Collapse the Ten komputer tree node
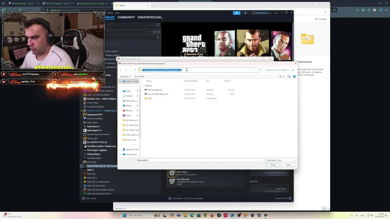 coord(120,154)
